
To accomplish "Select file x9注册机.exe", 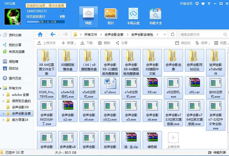I will point(173,88).
